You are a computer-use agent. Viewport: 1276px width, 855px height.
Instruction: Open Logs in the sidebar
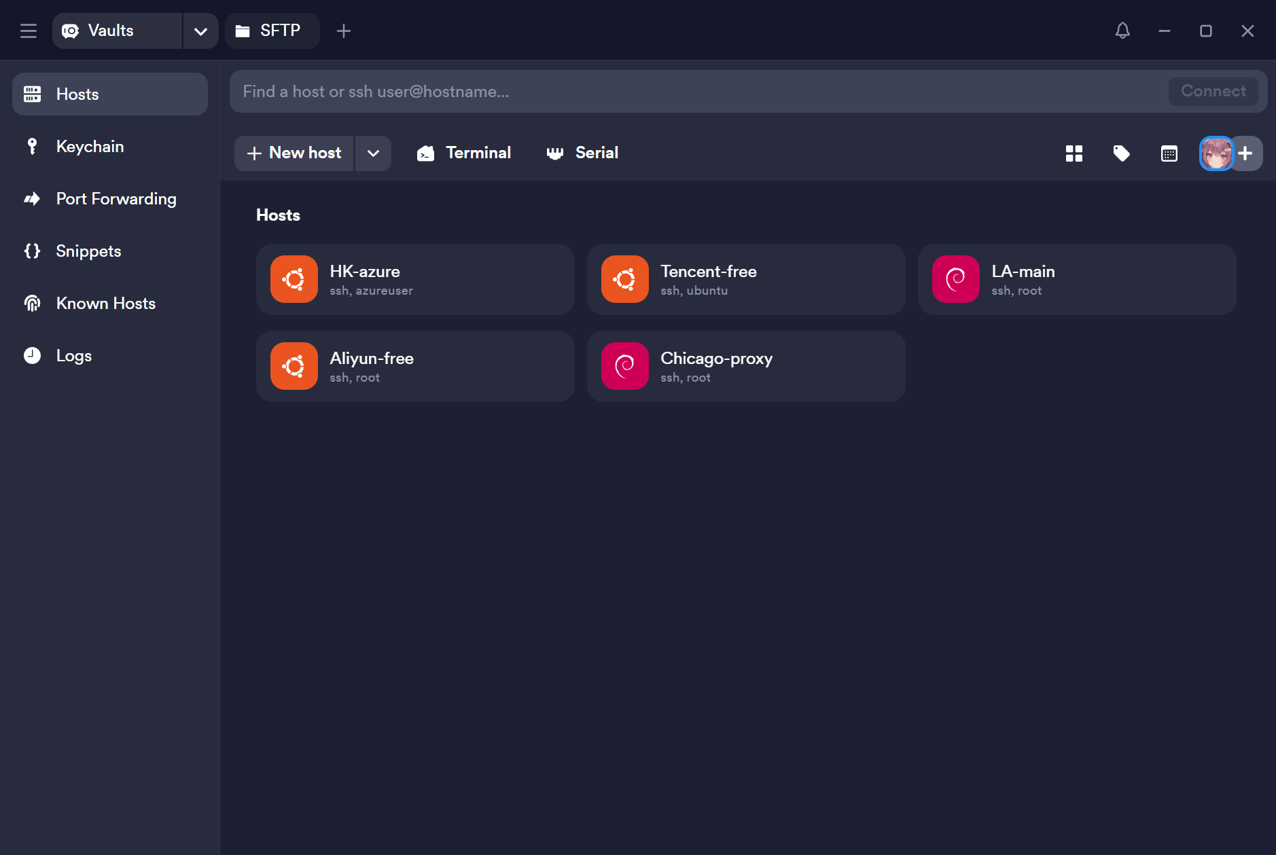coord(110,355)
